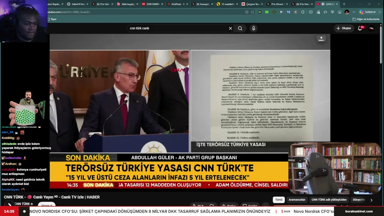Click chat username KokBilig
The height and width of the screenshot is (216, 384).
click(x=8, y=138)
